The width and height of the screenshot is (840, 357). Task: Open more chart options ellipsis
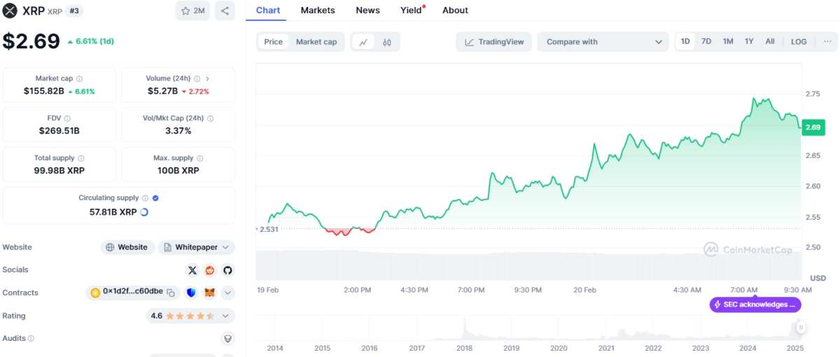click(x=828, y=41)
